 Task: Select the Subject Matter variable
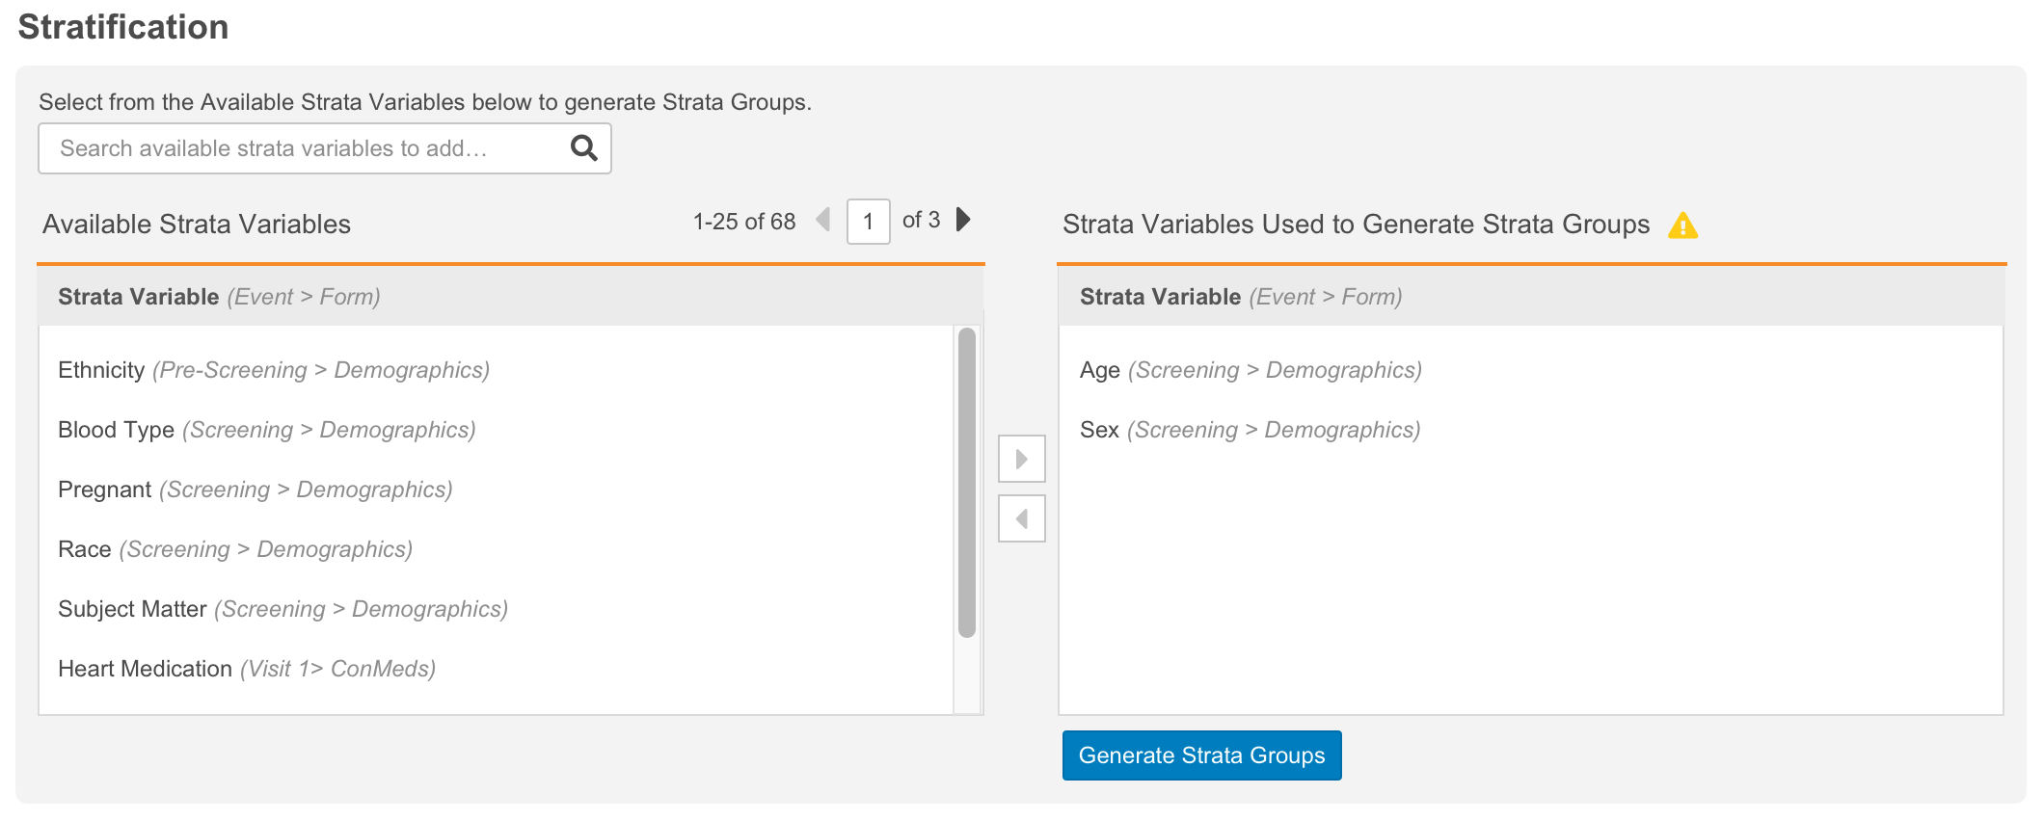pyautogui.click(x=132, y=609)
